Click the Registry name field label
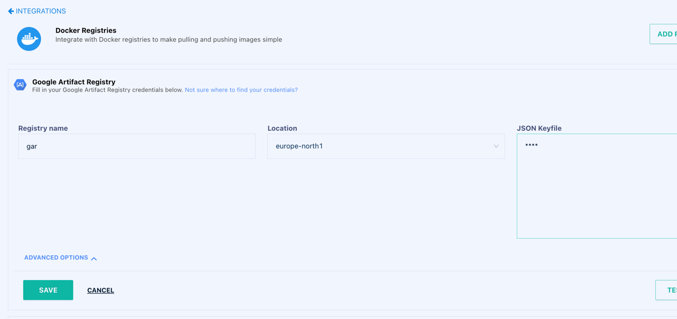The height and width of the screenshot is (319, 677). 43,128
